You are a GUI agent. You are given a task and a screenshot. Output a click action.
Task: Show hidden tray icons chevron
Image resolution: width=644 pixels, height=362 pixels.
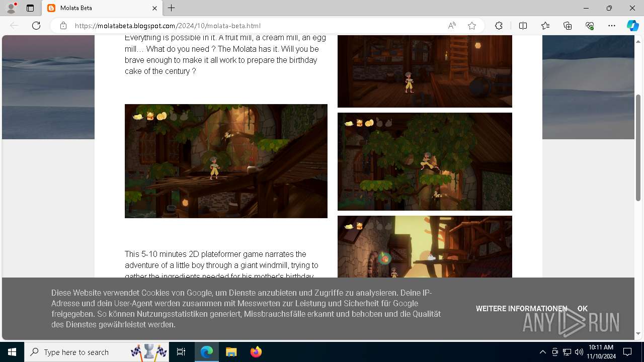click(542, 352)
